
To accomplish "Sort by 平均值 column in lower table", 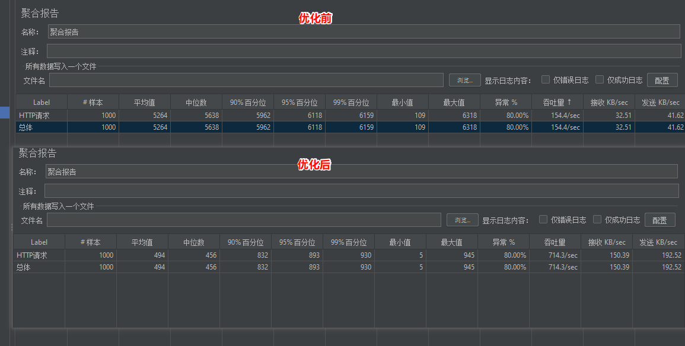I will tap(142, 242).
